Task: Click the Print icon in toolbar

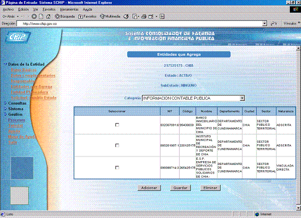Action: click(144, 16)
